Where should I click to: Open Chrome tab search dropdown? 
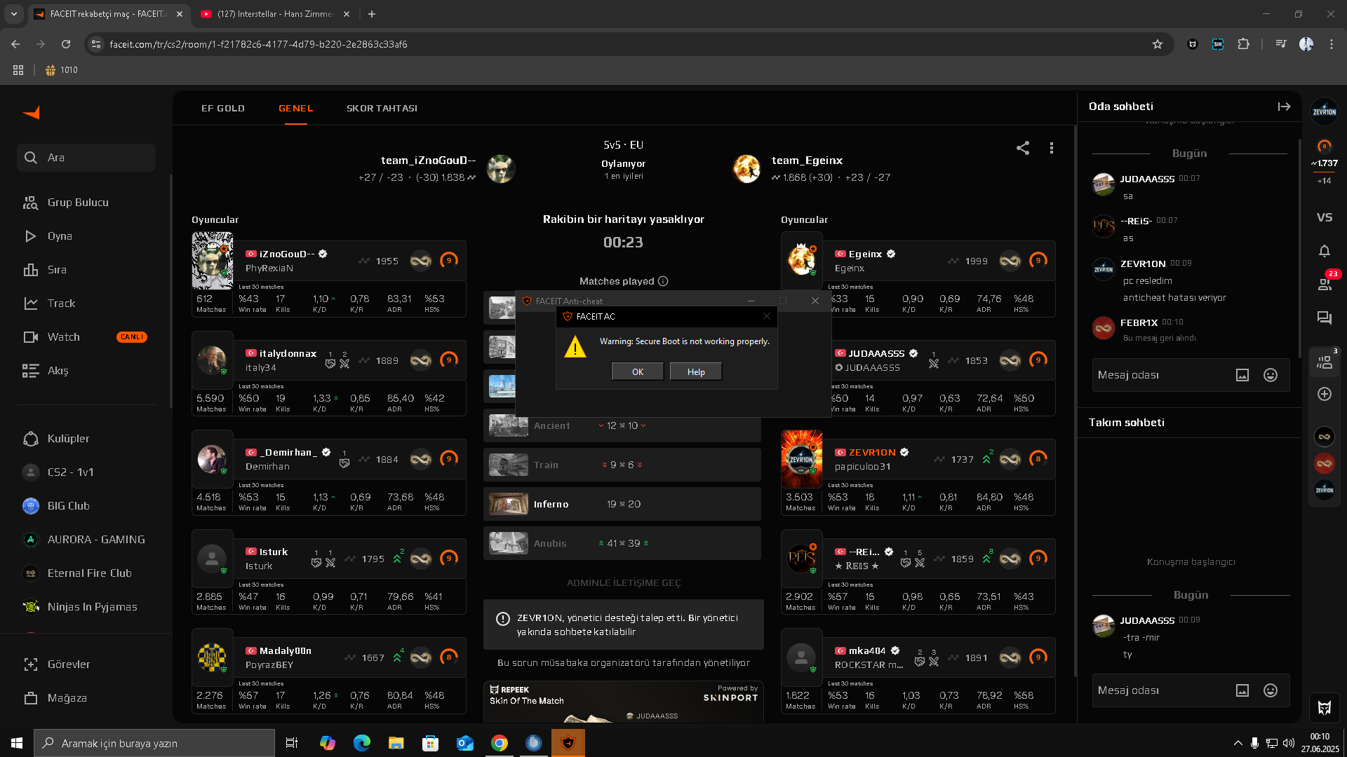pyautogui.click(x=14, y=14)
